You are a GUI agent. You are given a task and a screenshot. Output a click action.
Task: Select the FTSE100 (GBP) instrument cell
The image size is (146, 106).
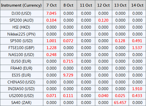pos(21,48)
